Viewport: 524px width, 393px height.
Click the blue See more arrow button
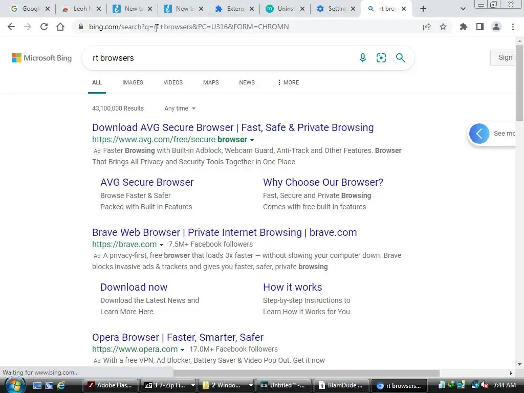coord(479,134)
